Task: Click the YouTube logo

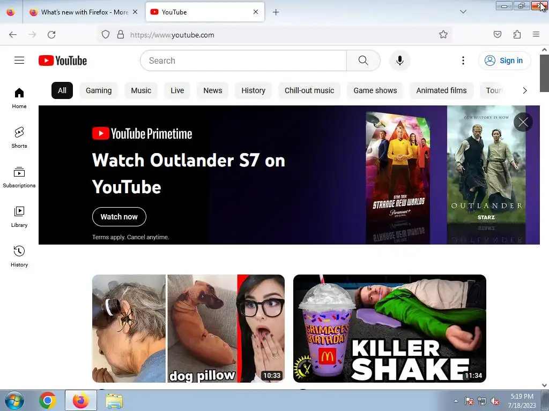Action: (x=63, y=60)
